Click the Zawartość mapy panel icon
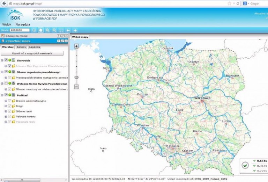268x182 pixels. tap(3, 41)
